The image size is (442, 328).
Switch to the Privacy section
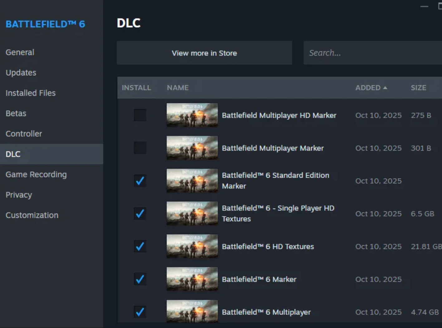click(51, 195)
